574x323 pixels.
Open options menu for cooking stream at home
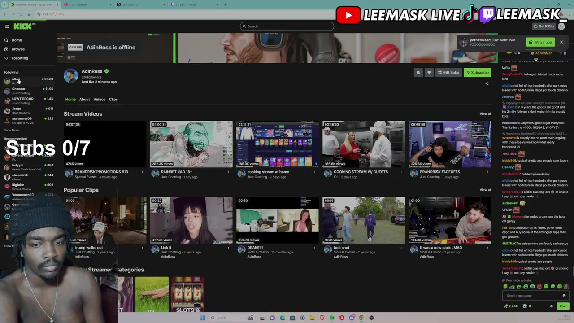pos(315,172)
